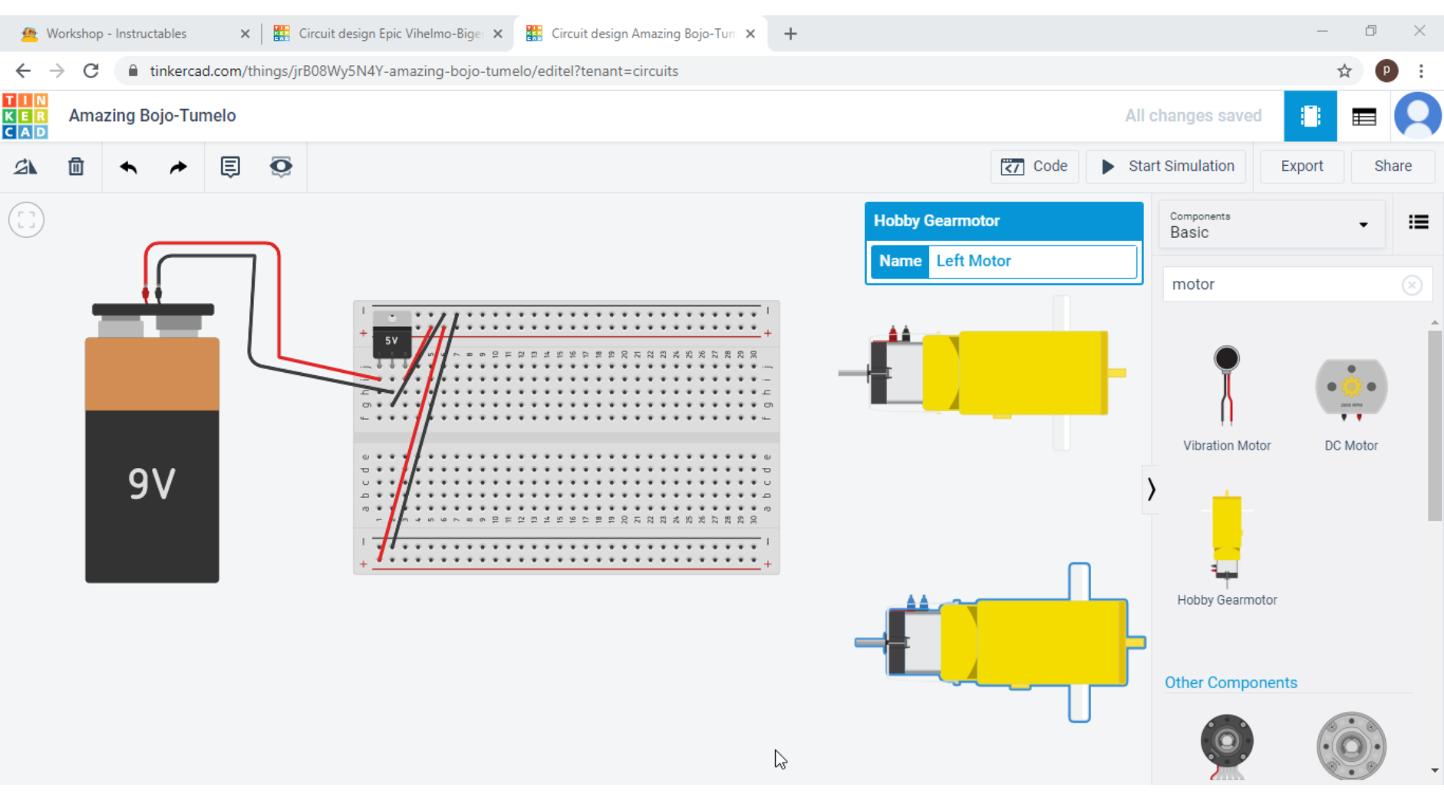Image resolution: width=1444 pixels, height=801 pixels.
Task: Close the Epic Vihelmo tab
Action: [498, 34]
